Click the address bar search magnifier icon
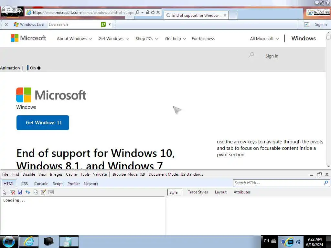 137,13
